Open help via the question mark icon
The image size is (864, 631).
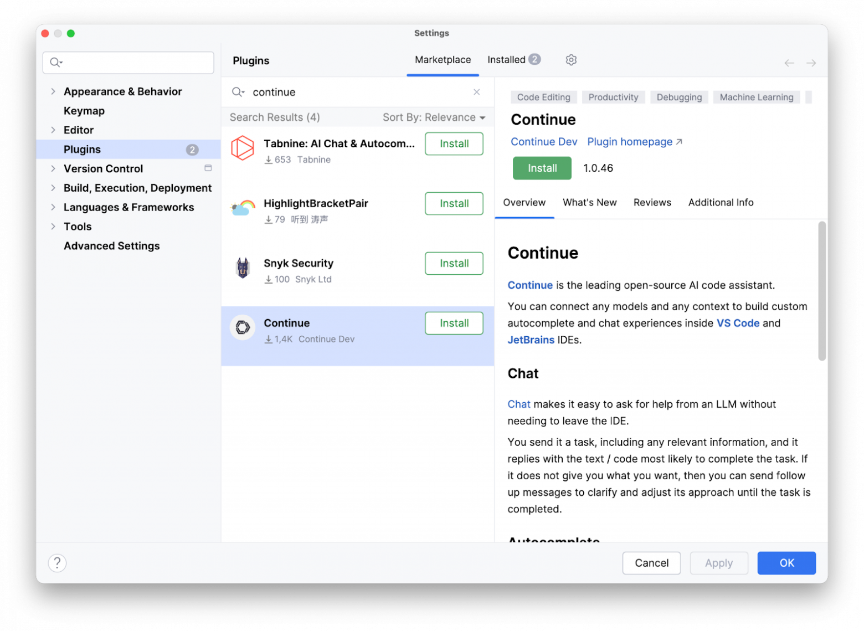pyautogui.click(x=57, y=563)
